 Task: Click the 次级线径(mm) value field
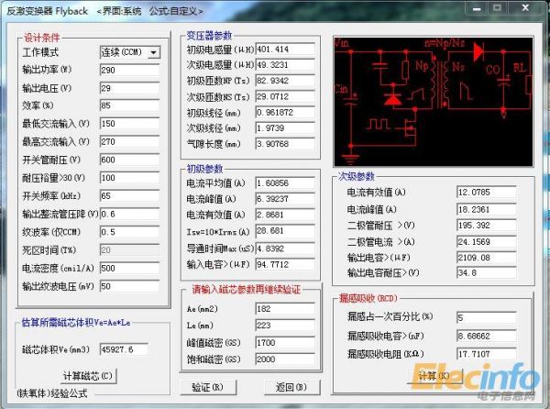click(x=285, y=128)
